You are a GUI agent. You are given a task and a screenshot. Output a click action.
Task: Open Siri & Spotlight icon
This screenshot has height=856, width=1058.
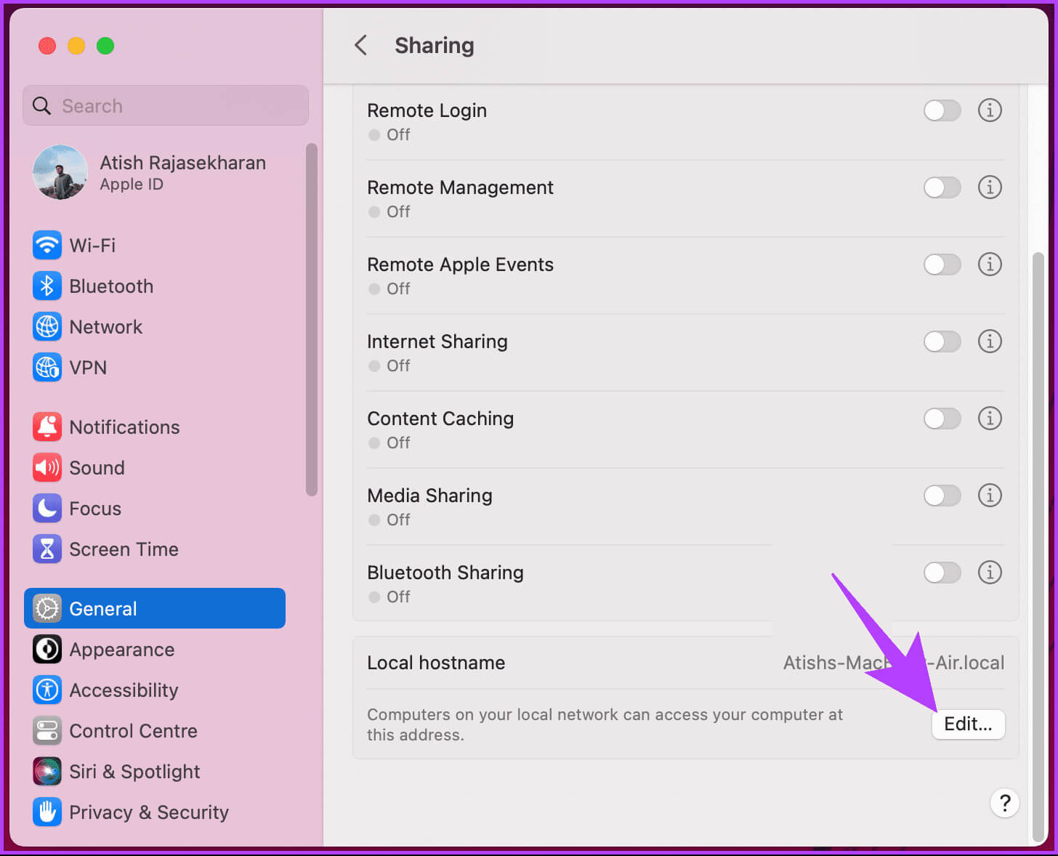click(47, 772)
